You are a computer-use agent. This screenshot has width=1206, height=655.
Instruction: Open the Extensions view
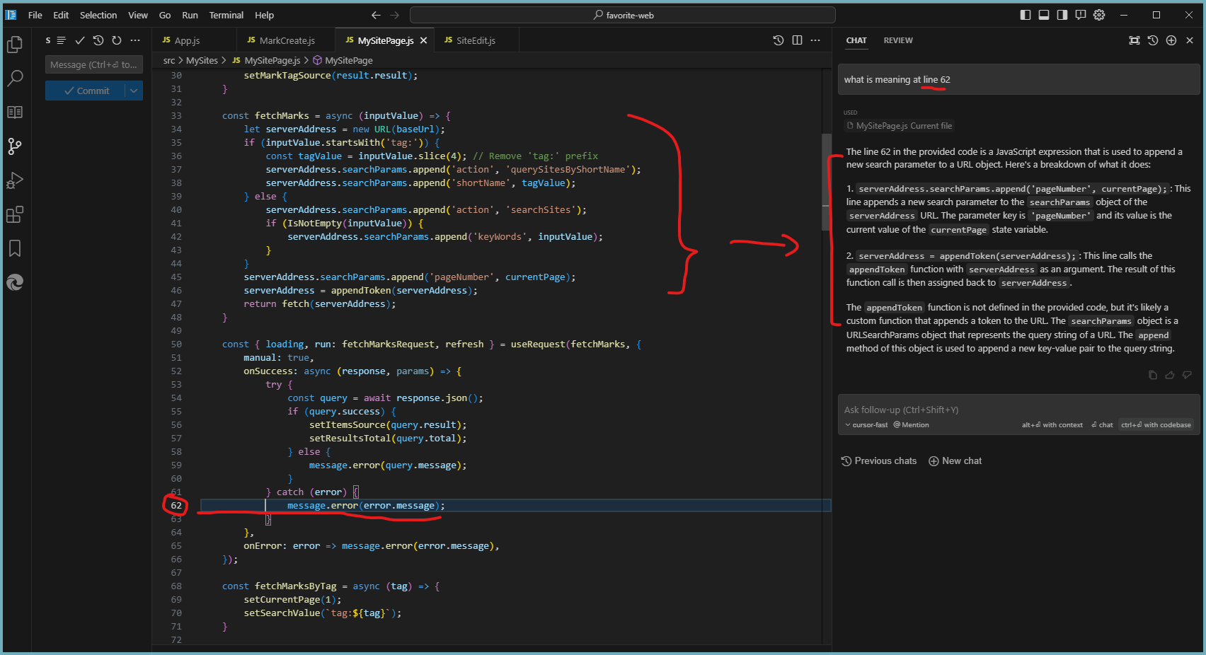(x=15, y=215)
